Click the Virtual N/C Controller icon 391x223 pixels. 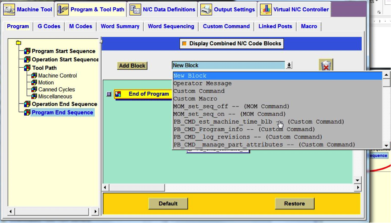[x=266, y=10]
